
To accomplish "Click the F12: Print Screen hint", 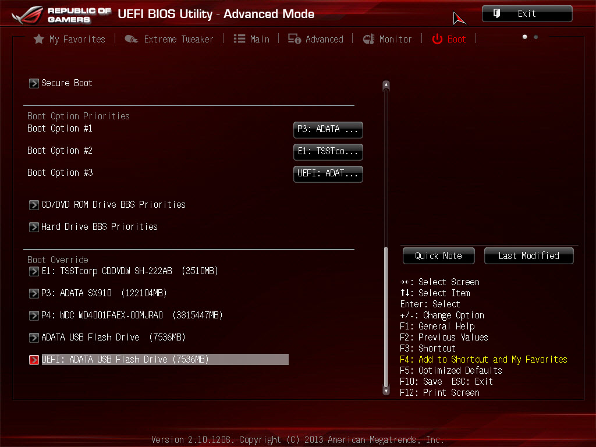I will [440, 393].
